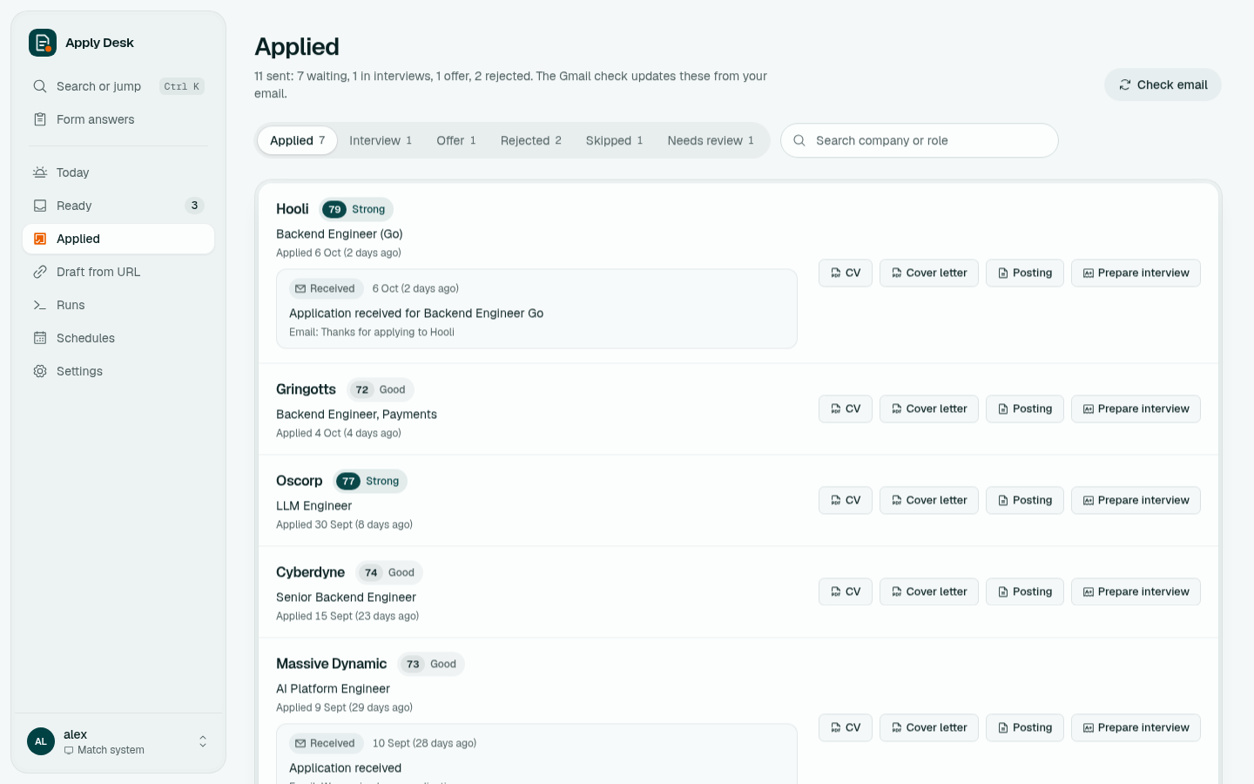
Task: Open Posting for Hooli
Action: tap(1025, 273)
